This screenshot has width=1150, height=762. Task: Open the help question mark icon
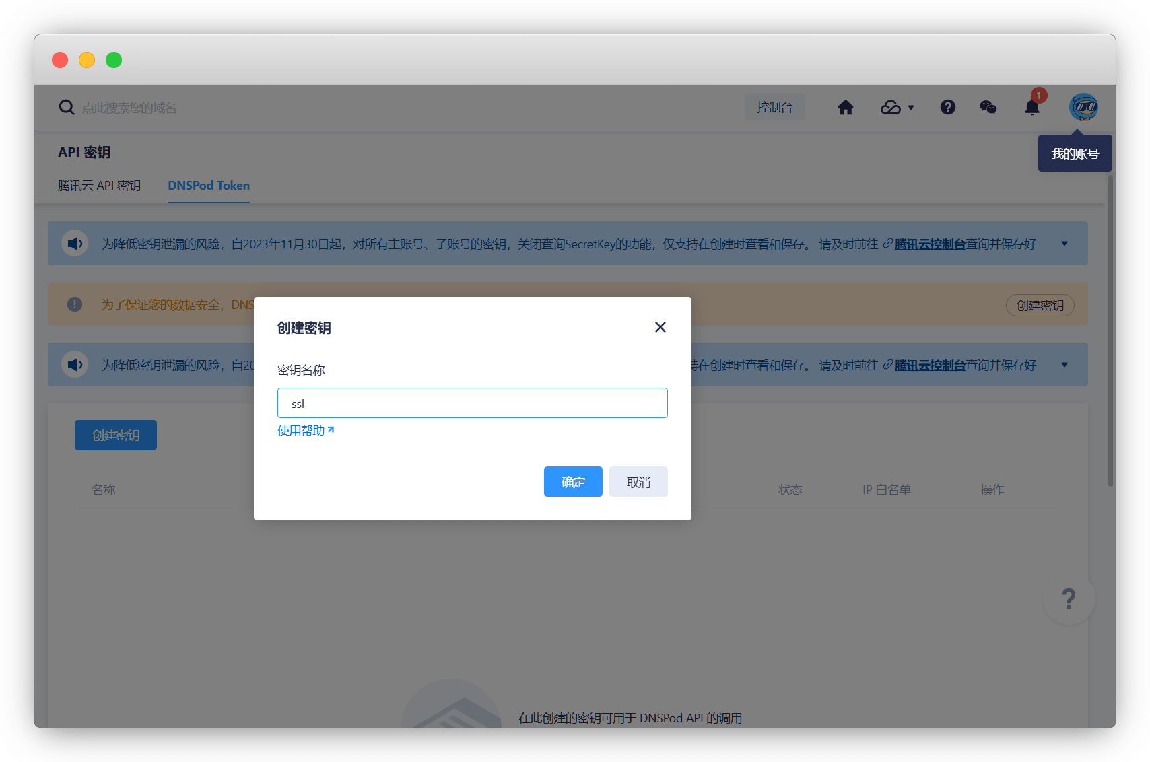[947, 108]
